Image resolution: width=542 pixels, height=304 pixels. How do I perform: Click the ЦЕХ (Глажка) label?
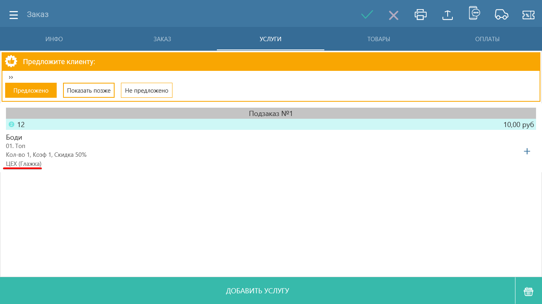click(x=24, y=163)
